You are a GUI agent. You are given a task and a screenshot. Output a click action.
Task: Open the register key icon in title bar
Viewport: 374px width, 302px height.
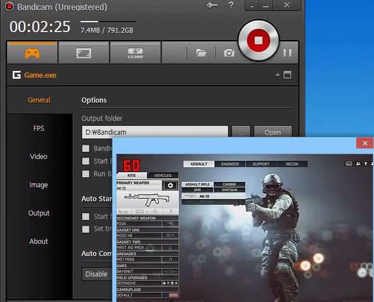coord(212,5)
